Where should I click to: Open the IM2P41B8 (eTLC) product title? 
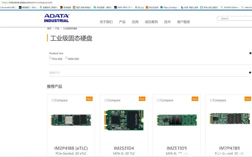[x=71, y=148]
